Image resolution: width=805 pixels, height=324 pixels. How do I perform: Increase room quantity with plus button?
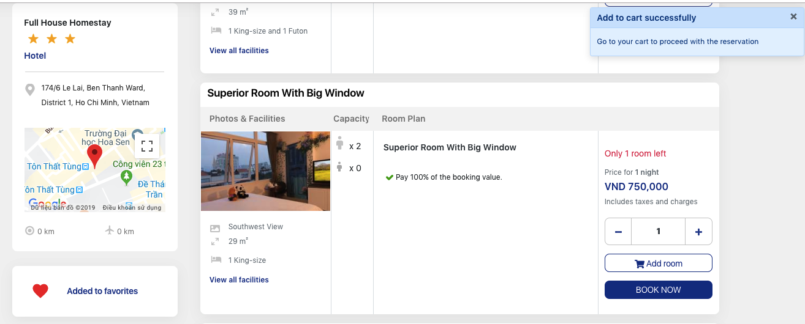point(698,232)
